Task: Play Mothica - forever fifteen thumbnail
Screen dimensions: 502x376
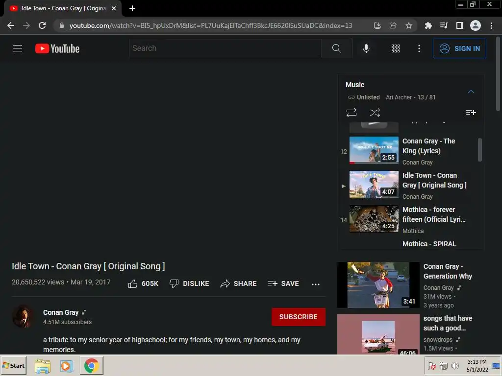Action: pyautogui.click(x=374, y=219)
